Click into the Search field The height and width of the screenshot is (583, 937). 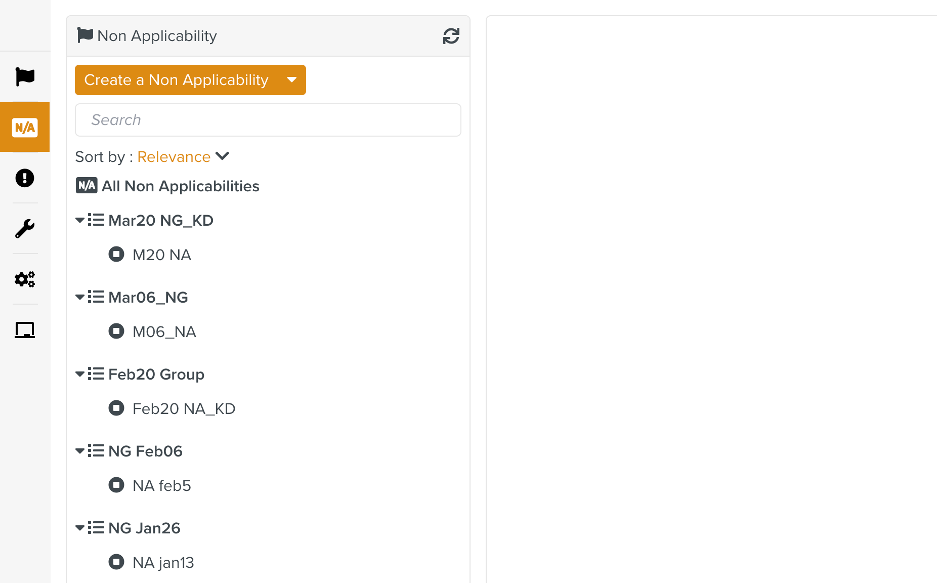(268, 120)
